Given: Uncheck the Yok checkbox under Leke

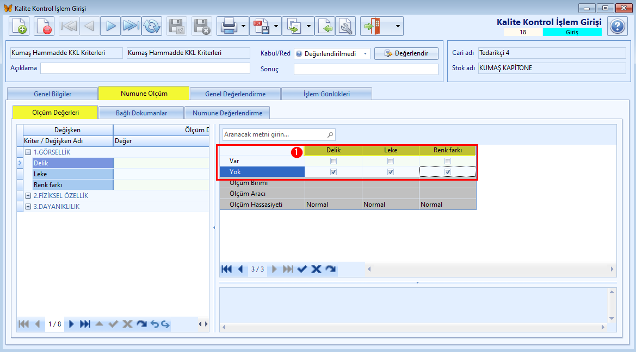Looking at the screenshot, I should coord(391,172).
